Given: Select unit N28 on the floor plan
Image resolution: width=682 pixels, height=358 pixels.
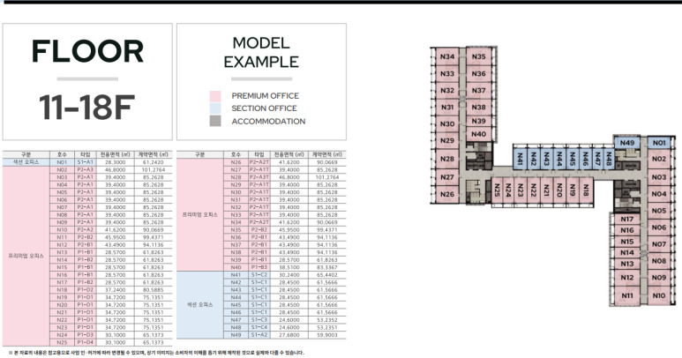Looking at the screenshot, I should (x=447, y=159).
